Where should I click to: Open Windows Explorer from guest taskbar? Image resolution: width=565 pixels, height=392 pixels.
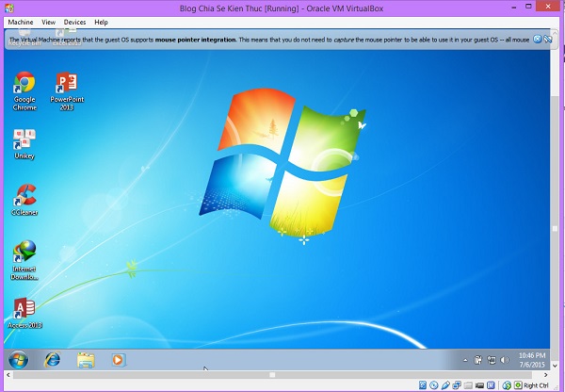pyautogui.click(x=86, y=360)
